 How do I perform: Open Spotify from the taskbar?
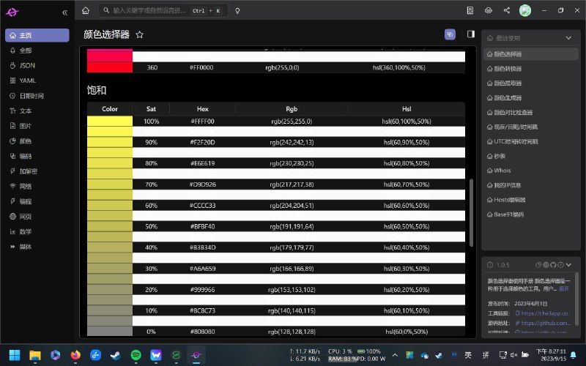tap(136, 355)
